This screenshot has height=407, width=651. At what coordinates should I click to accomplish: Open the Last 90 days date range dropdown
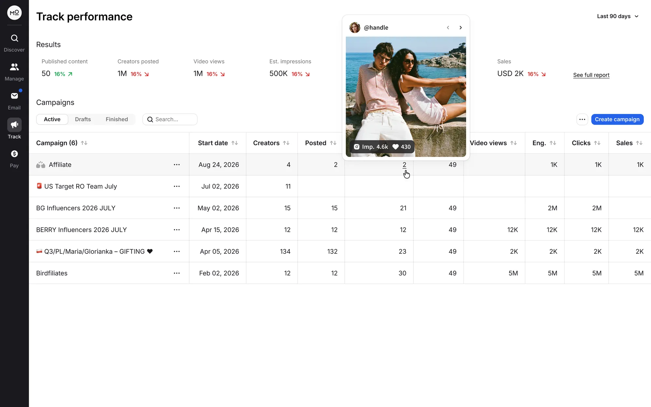618,16
